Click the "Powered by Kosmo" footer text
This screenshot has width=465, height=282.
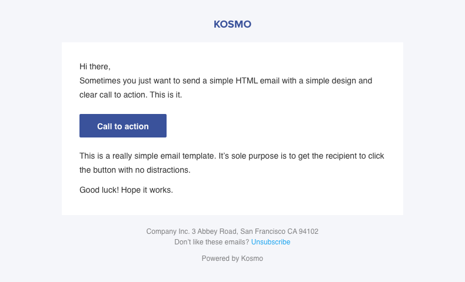tap(232, 258)
